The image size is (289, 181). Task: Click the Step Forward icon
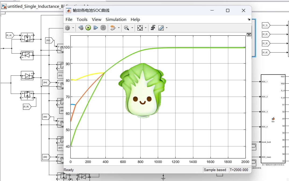[x=95, y=28]
